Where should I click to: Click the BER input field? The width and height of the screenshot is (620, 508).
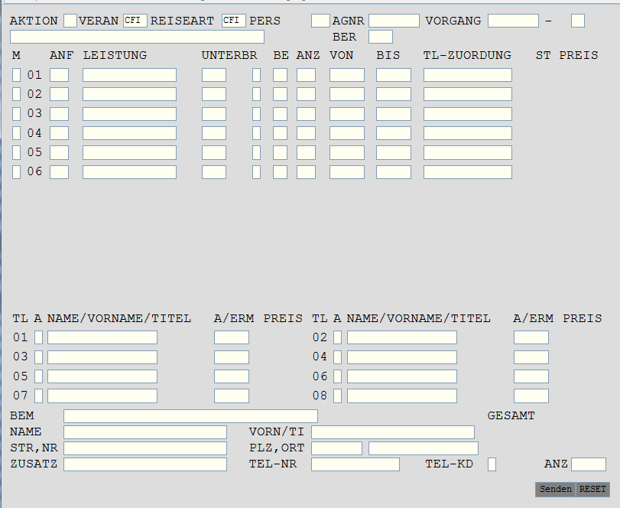click(x=380, y=37)
